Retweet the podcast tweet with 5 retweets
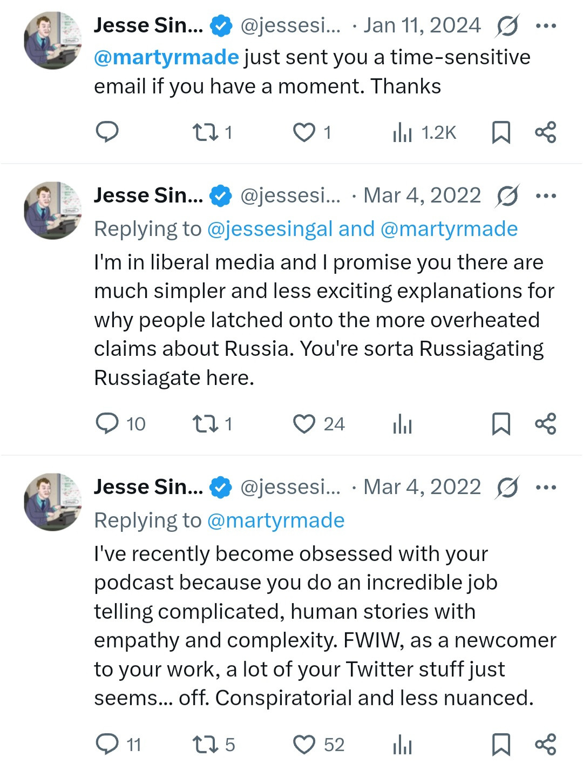Viewport: 583px width, 770px height. [x=206, y=744]
